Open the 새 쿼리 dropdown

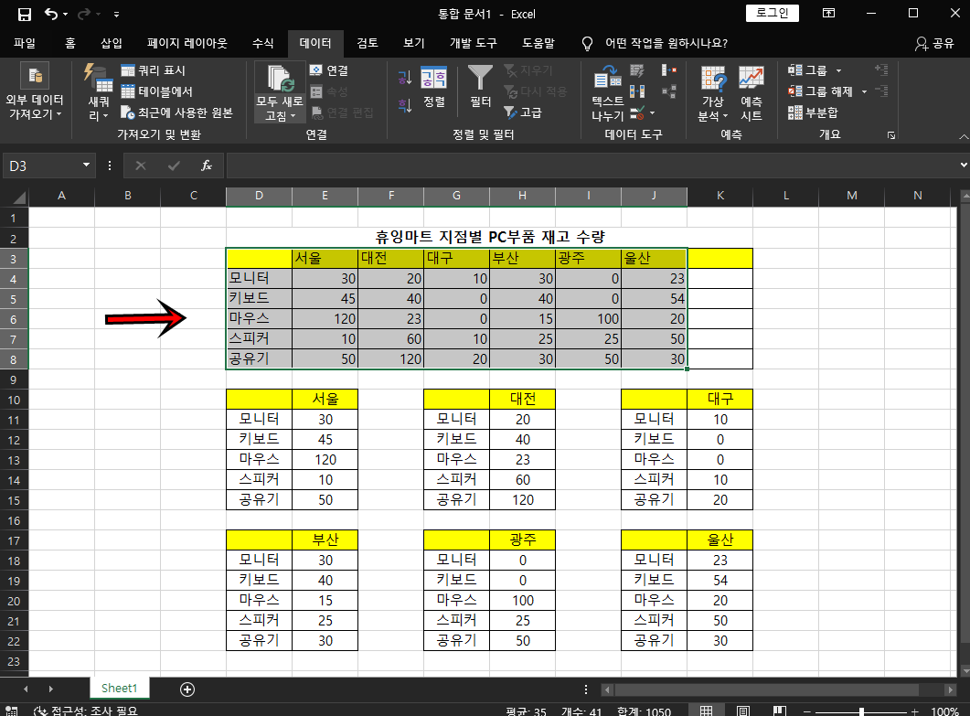coord(99,93)
